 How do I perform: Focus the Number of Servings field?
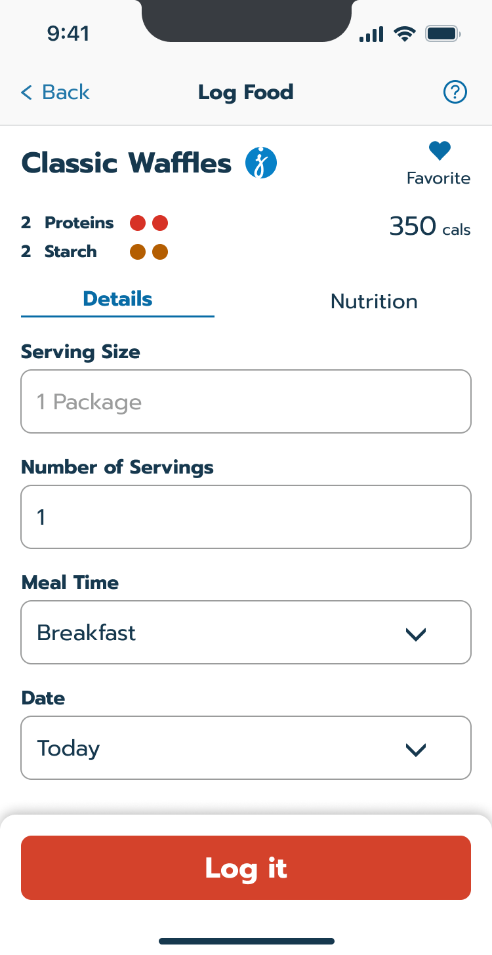tap(246, 517)
